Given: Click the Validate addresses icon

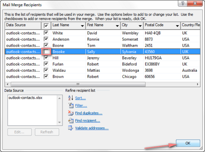Looking at the screenshot, I should 71,128.
